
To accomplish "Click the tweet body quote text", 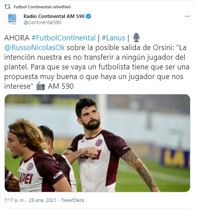I will tap(97, 67).
